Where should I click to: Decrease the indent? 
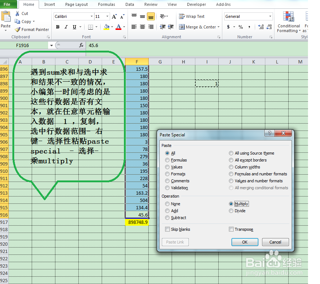click(163, 27)
